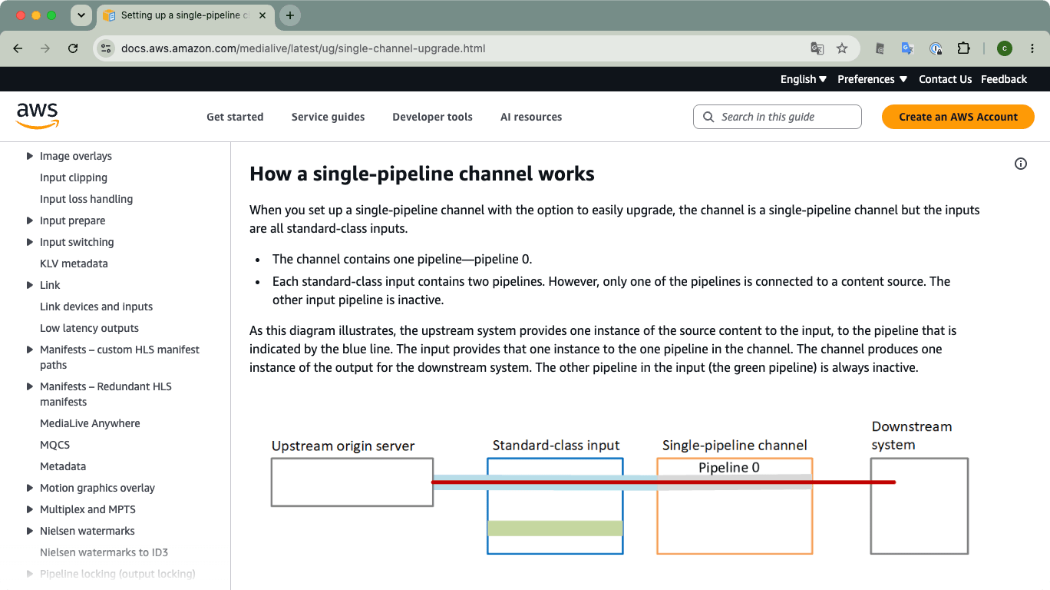Open the AI resources menu
The height and width of the screenshot is (590, 1050).
coord(531,117)
